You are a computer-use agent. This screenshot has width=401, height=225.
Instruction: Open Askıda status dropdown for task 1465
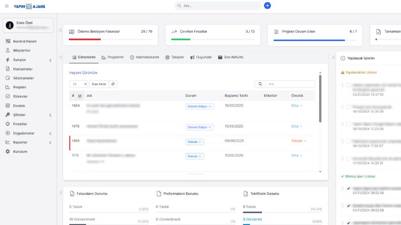[x=195, y=142]
